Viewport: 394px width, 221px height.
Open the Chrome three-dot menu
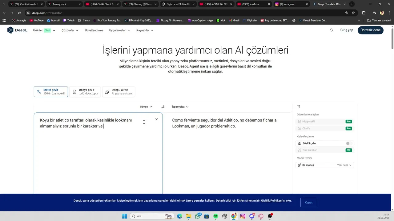coord(390,13)
